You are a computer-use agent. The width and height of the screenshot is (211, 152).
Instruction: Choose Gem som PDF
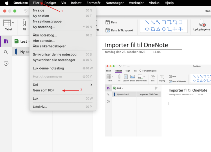(x=44, y=90)
